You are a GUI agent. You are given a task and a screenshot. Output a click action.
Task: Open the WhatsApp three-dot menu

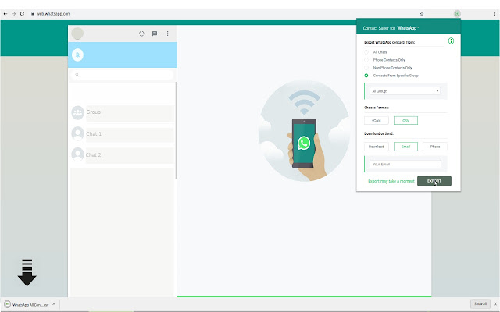point(167,34)
